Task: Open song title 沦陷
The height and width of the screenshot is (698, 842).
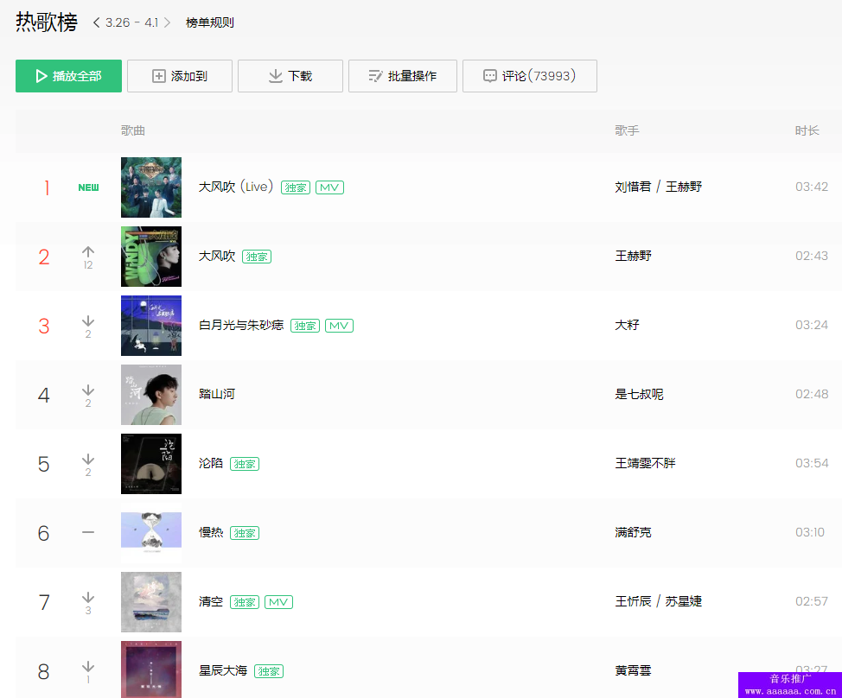Action: point(211,464)
